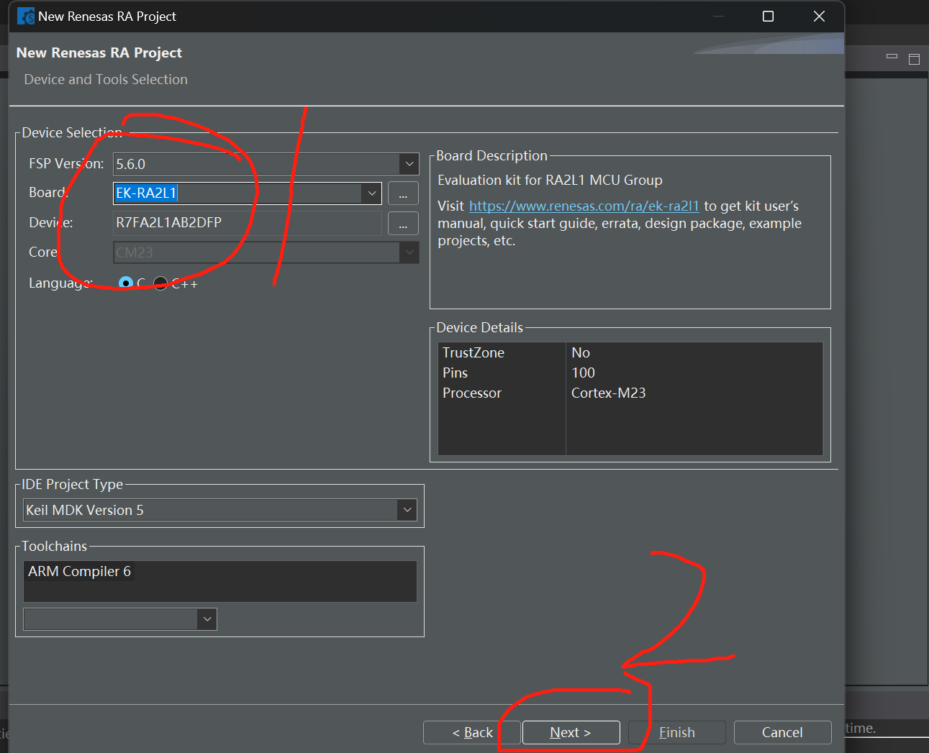The height and width of the screenshot is (753, 929).
Task: Open the board browse ellipsis button
Action: [403, 193]
